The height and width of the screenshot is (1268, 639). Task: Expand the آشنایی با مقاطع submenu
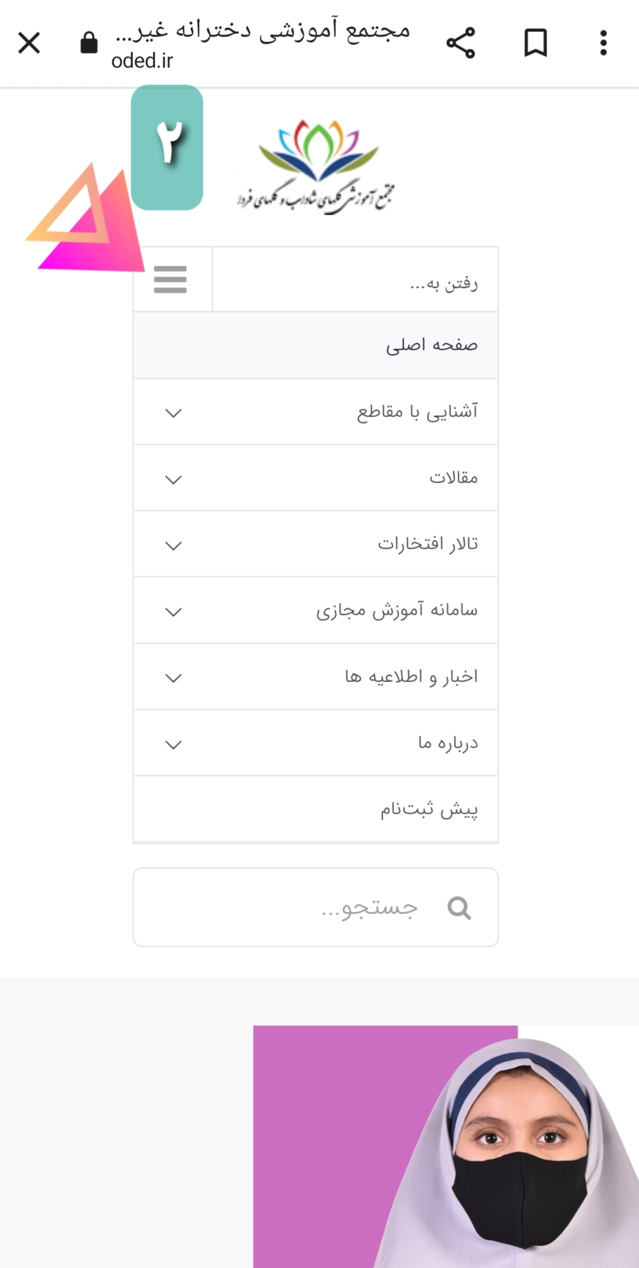(174, 413)
